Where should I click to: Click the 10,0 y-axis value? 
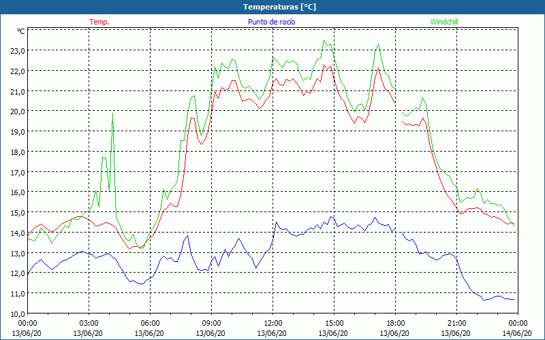[16, 313]
